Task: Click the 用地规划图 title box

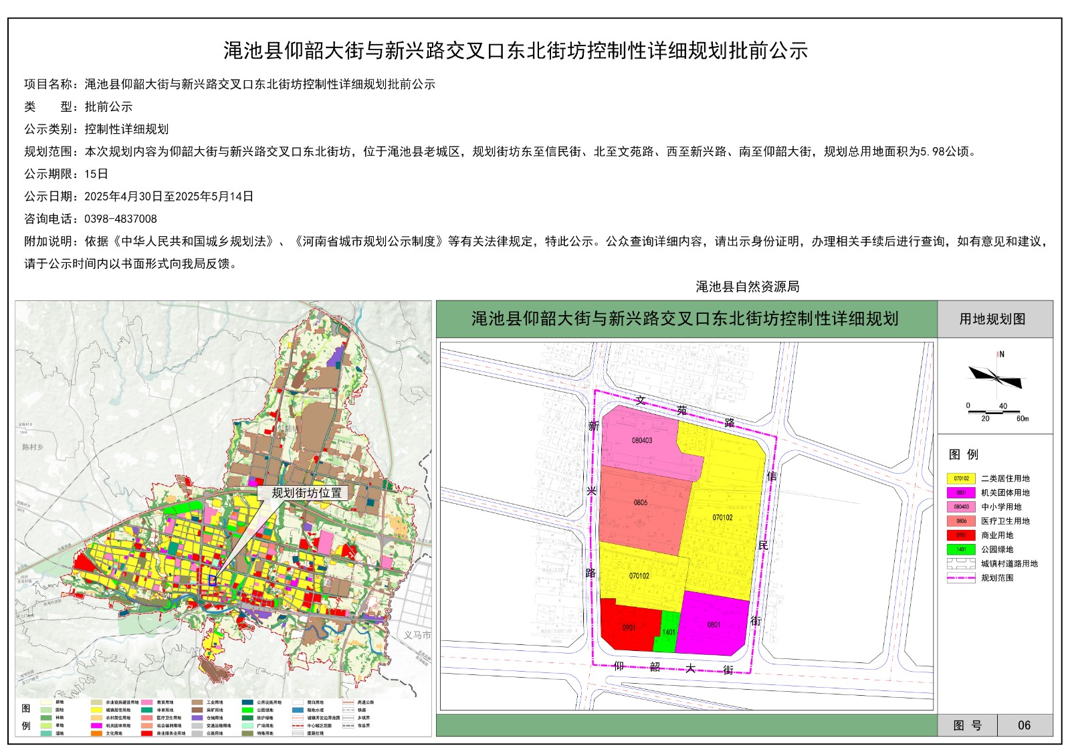Action: point(994,319)
